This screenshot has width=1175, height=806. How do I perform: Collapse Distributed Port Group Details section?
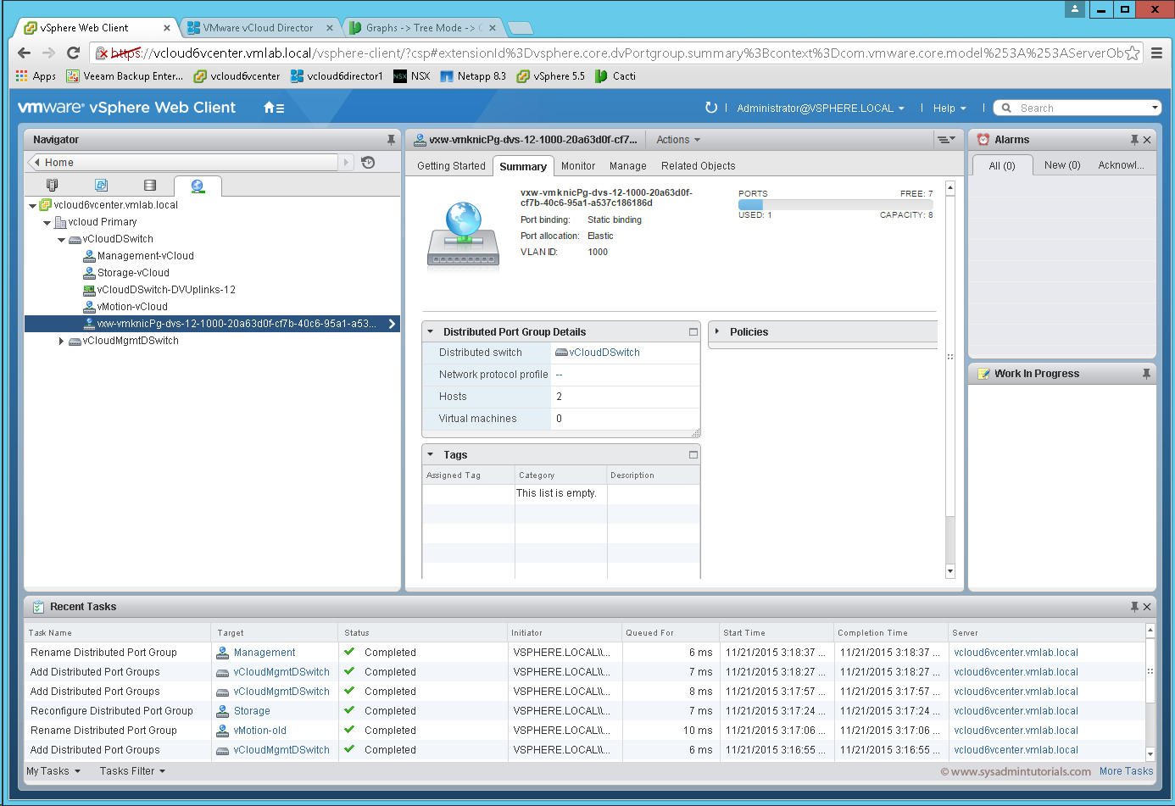point(431,332)
